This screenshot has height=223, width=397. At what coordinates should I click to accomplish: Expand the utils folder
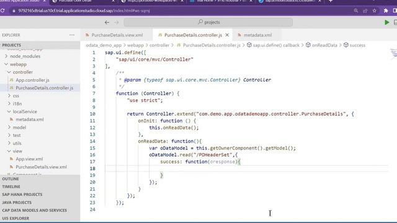(17, 143)
